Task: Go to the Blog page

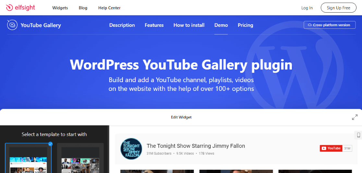Action: point(83,8)
